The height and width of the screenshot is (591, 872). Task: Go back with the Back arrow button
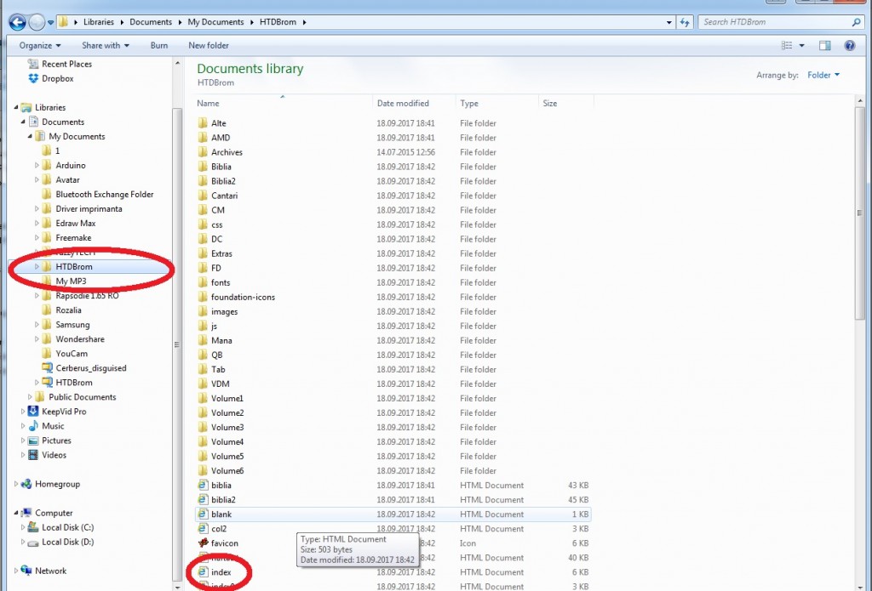tap(17, 22)
